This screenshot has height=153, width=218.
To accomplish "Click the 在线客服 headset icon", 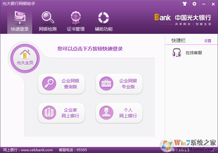I will 176,53.
